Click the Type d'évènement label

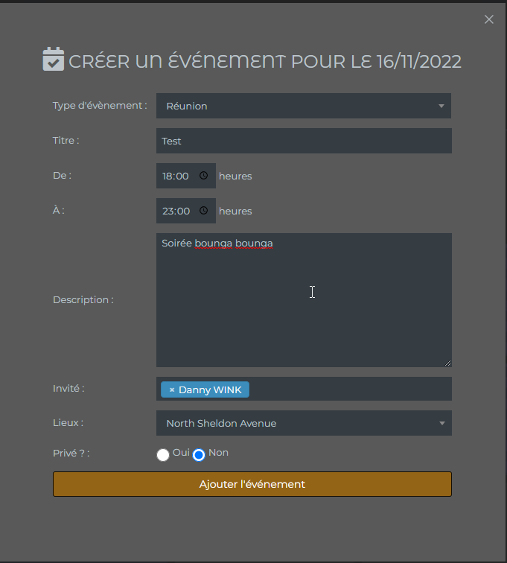click(100, 106)
